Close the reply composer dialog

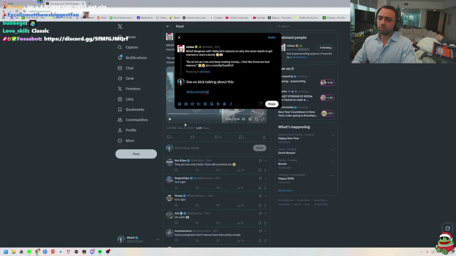[179, 37]
